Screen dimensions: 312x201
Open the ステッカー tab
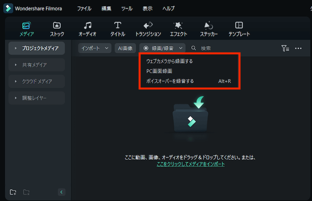pos(209,29)
